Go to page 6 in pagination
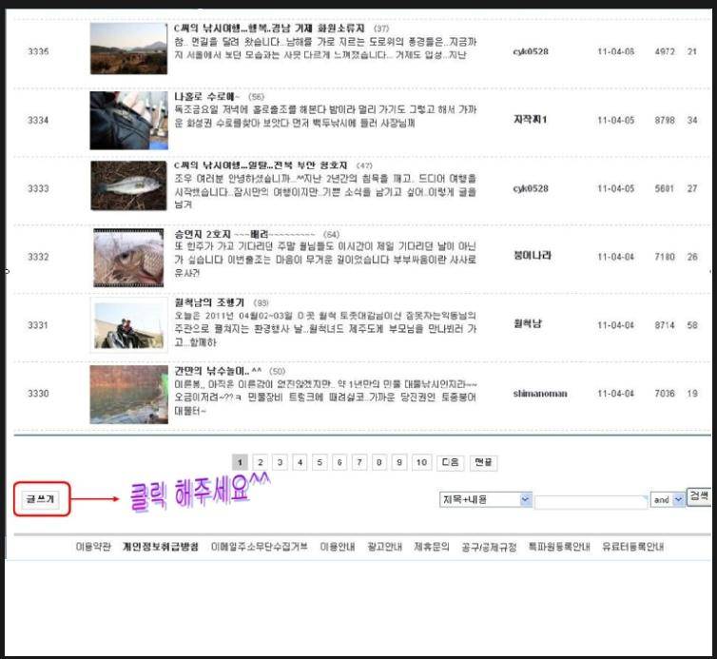This screenshot has width=717, height=659. coord(339,462)
